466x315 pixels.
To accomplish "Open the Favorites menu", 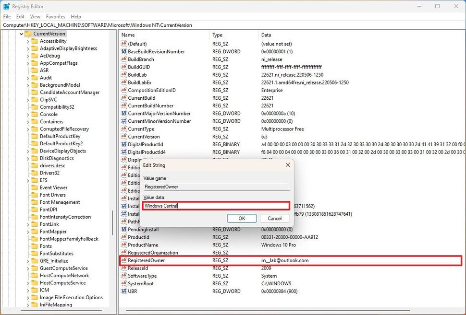I will [x=55, y=16].
